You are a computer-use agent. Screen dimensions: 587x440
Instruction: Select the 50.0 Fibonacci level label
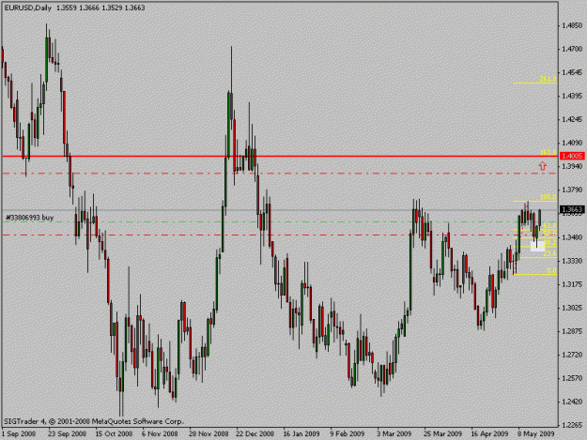point(549,234)
